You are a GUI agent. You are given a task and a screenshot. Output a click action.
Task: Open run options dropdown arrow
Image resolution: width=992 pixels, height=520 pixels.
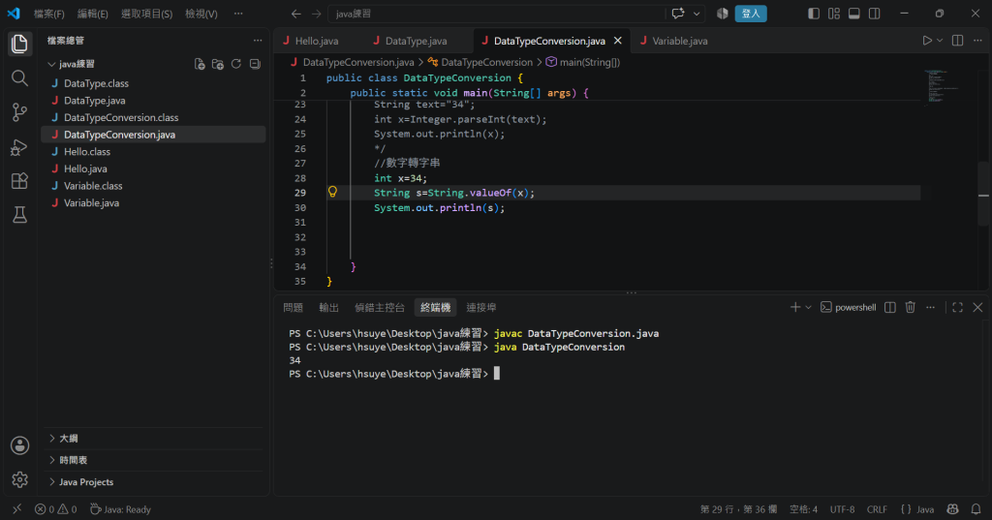(x=940, y=41)
